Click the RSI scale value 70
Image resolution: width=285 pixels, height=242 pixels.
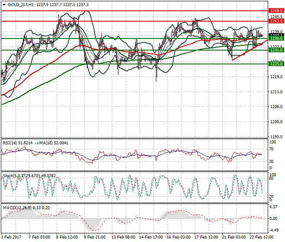pyautogui.click(x=271, y=149)
